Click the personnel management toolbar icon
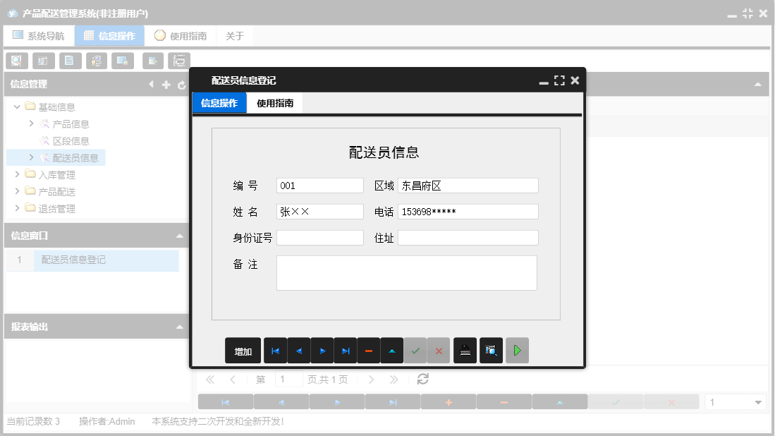 pos(97,61)
